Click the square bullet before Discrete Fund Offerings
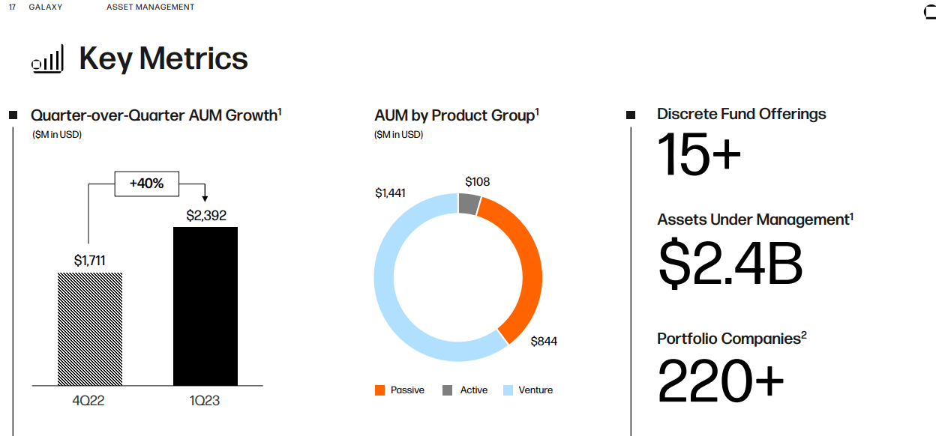 point(631,115)
